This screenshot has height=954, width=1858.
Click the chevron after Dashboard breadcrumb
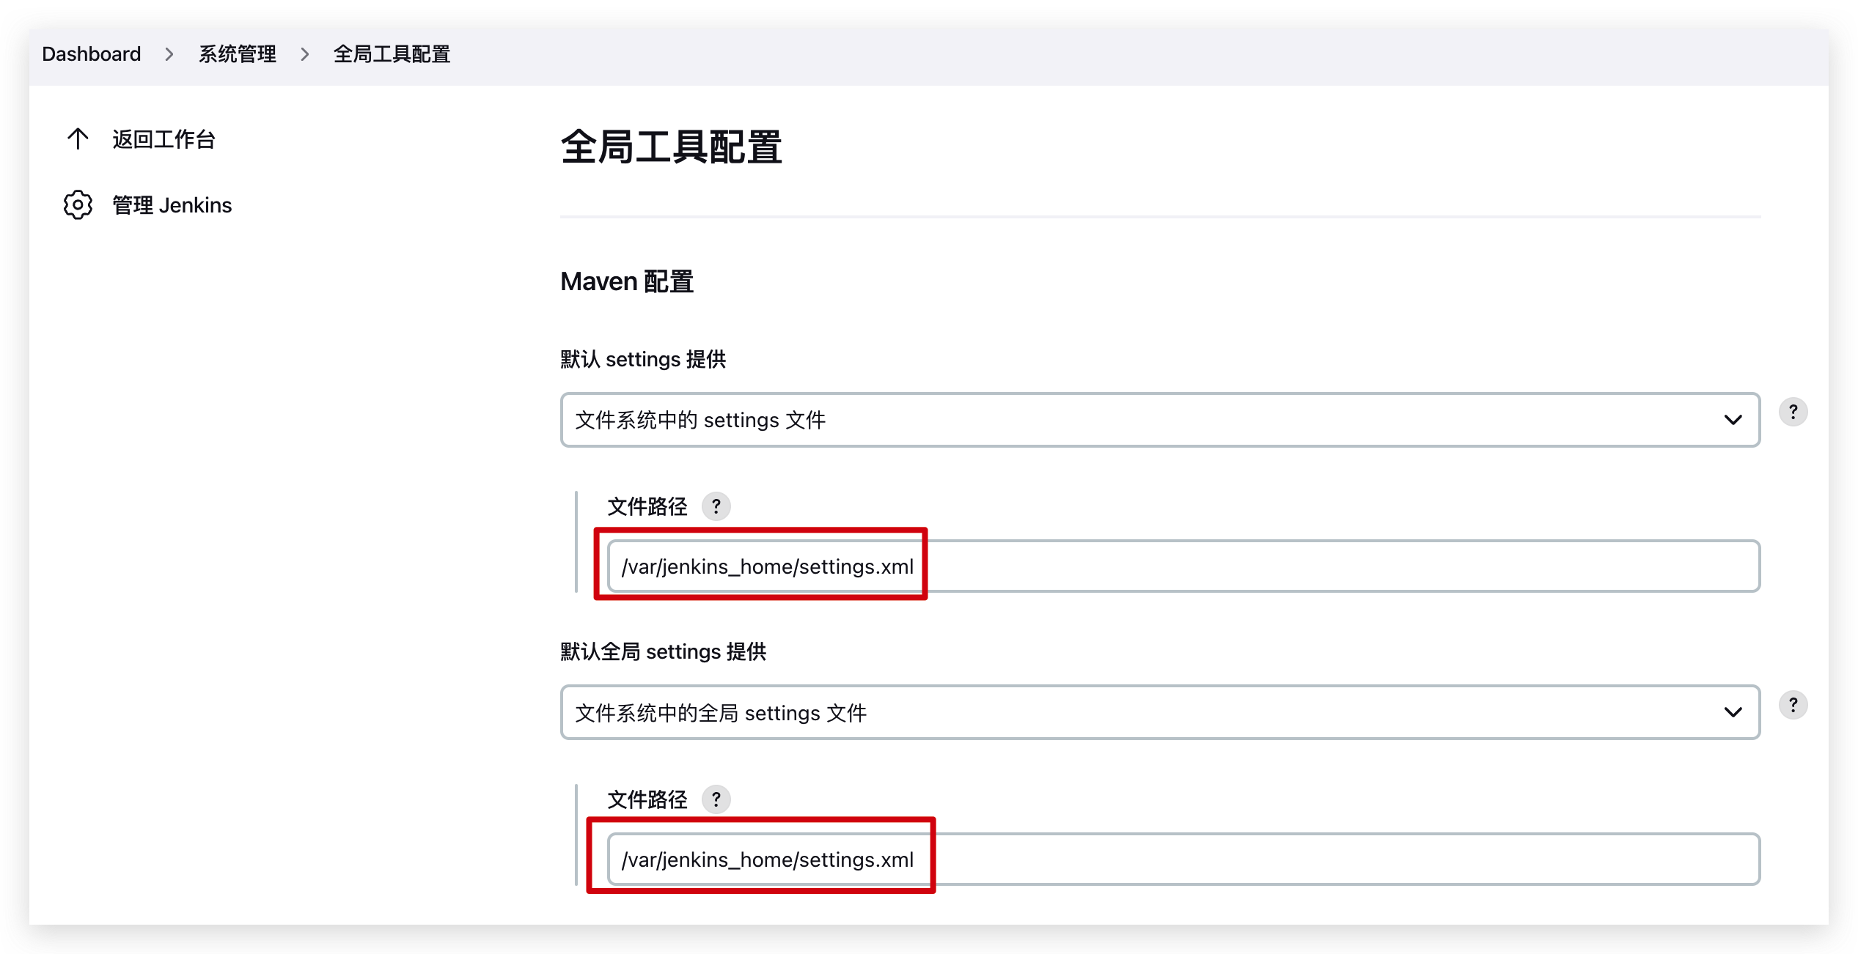tap(169, 54)
